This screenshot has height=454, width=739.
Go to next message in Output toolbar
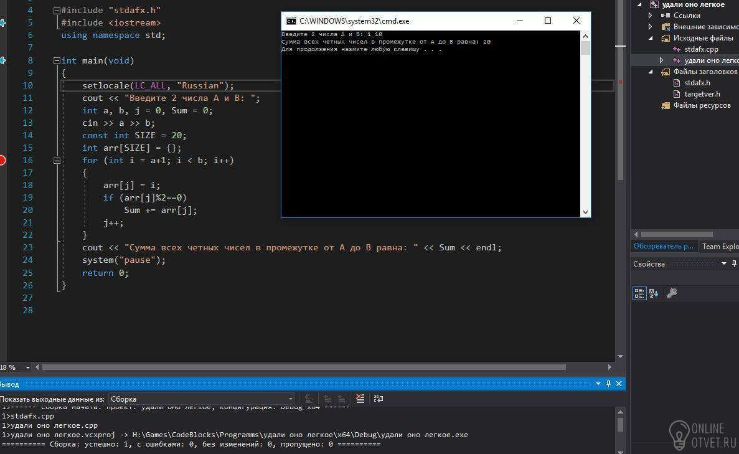pyautogui.click(x=341, y=399)
